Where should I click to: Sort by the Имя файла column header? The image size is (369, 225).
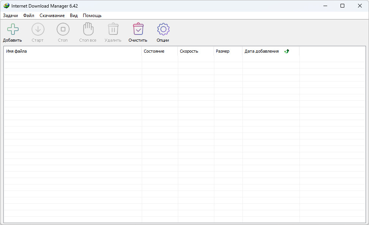[x=72, y=51]
